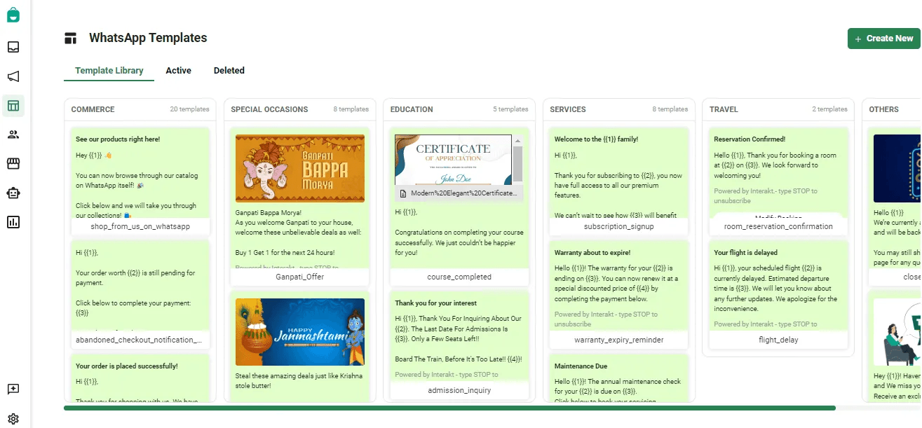View the Analytics bar chart icon
Screen dimensions: 922x428
coord(13,223)
